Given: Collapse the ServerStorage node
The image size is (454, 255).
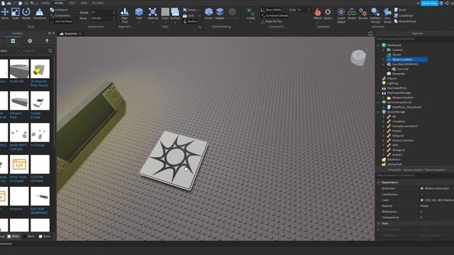Looking at the screenshot, I should [378, 112].
